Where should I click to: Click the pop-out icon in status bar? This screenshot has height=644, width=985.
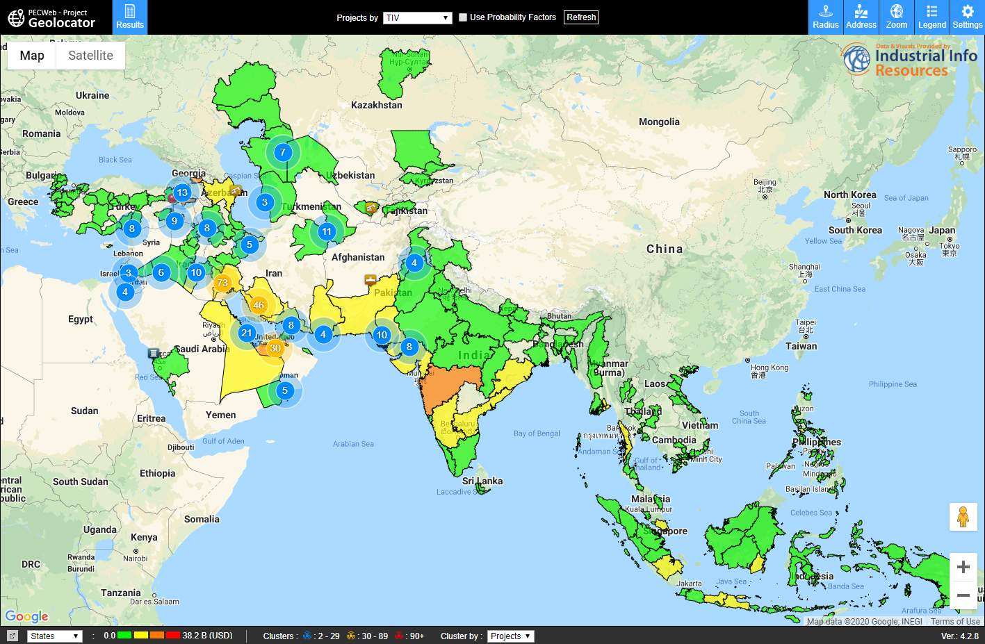[13, 636]
